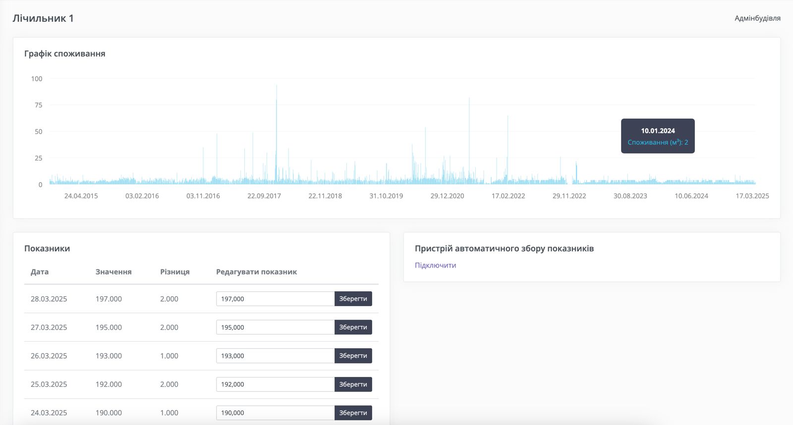Click the 195.000 value cell
This screenshot has height=425, width=793.
coord(109,327)
